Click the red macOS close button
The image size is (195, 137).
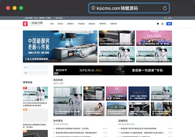[8, 8]
